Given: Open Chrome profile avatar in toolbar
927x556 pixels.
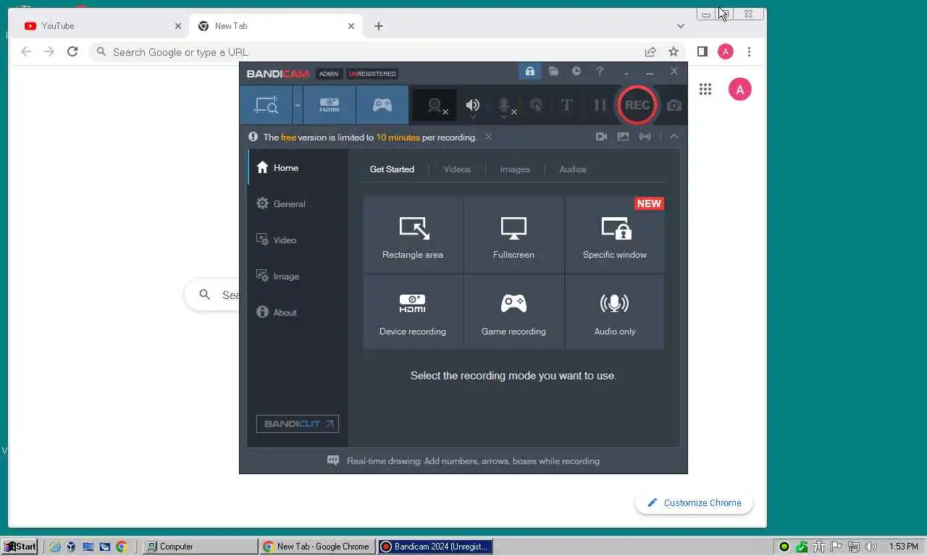Looking at the screenshot, I should [x=726, y=51].
